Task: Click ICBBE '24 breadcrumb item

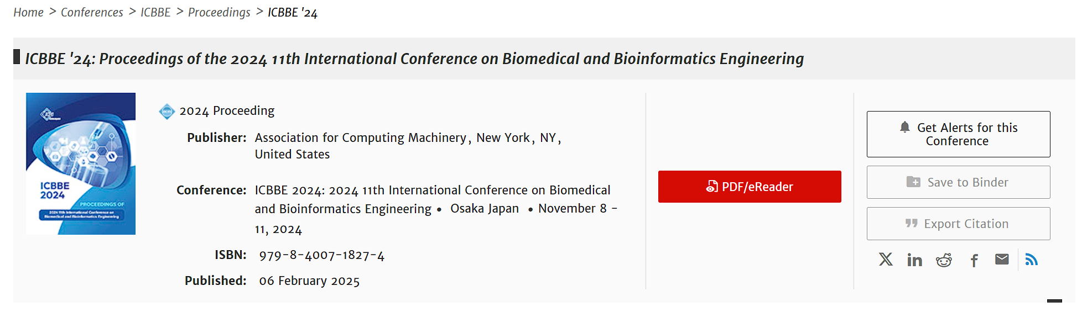Action: [293, 12]
